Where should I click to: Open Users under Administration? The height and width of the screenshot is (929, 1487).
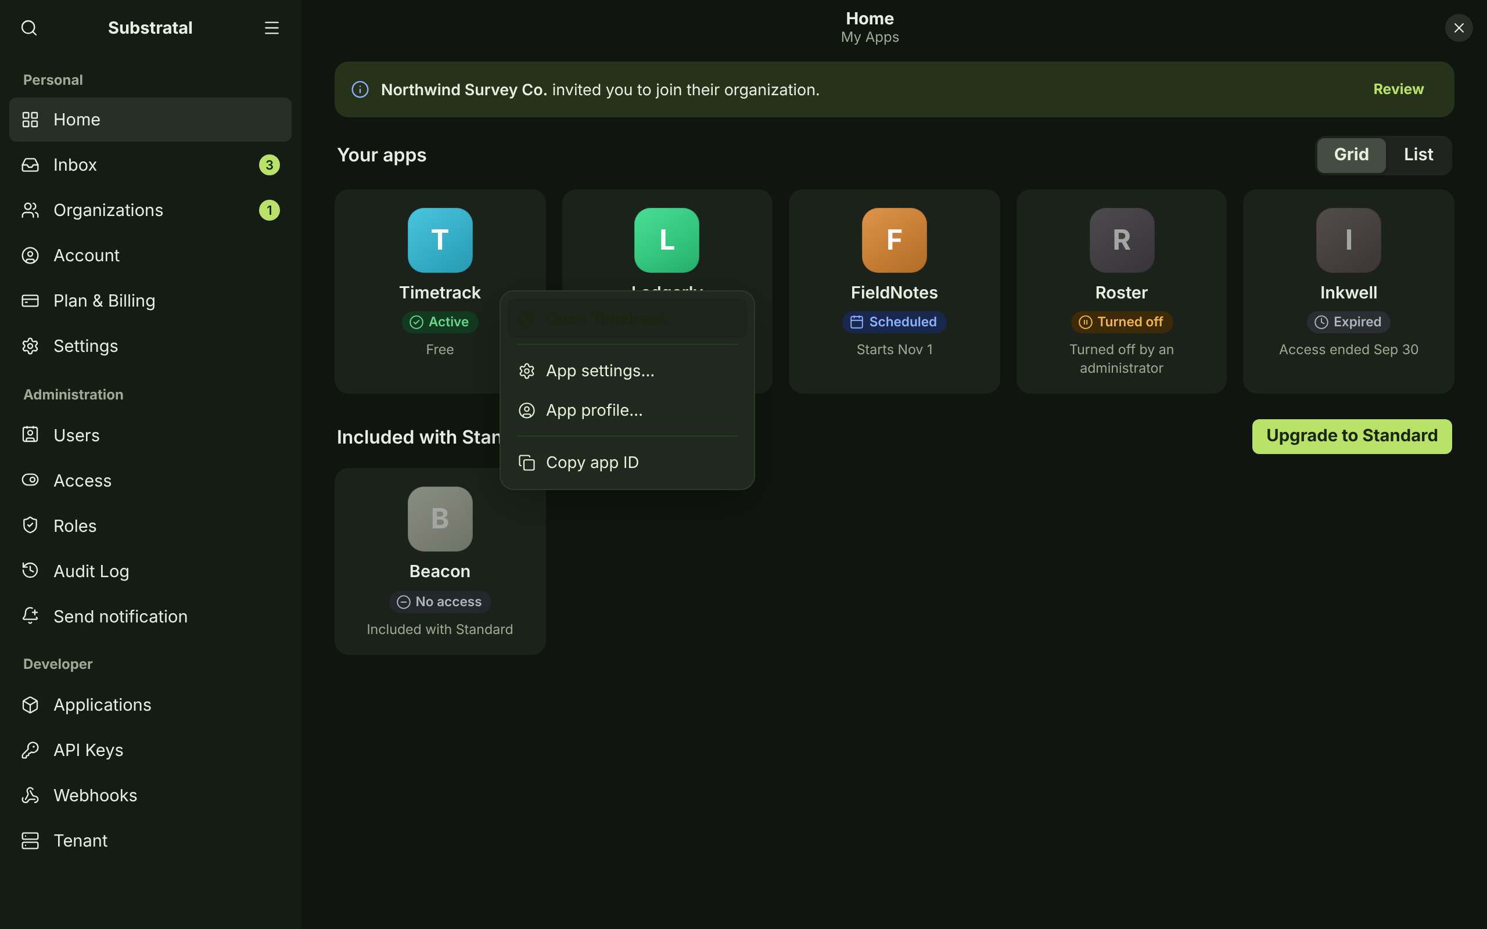150,435
